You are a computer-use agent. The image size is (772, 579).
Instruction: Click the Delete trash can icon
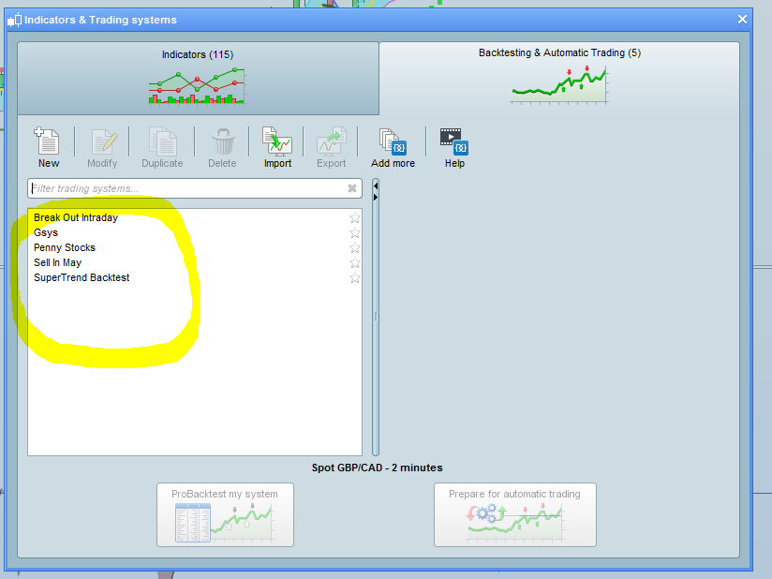(x=223, y=141)
